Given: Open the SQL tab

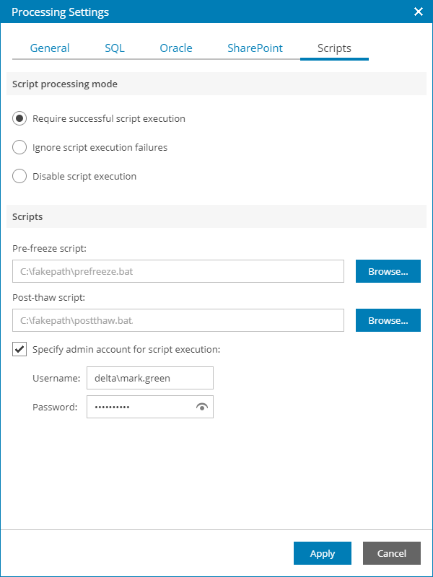Looking at the screenshot, I should (x=114, y=48).
